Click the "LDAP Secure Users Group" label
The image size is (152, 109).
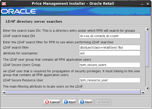pyautogui.click(x=22, y=65)
